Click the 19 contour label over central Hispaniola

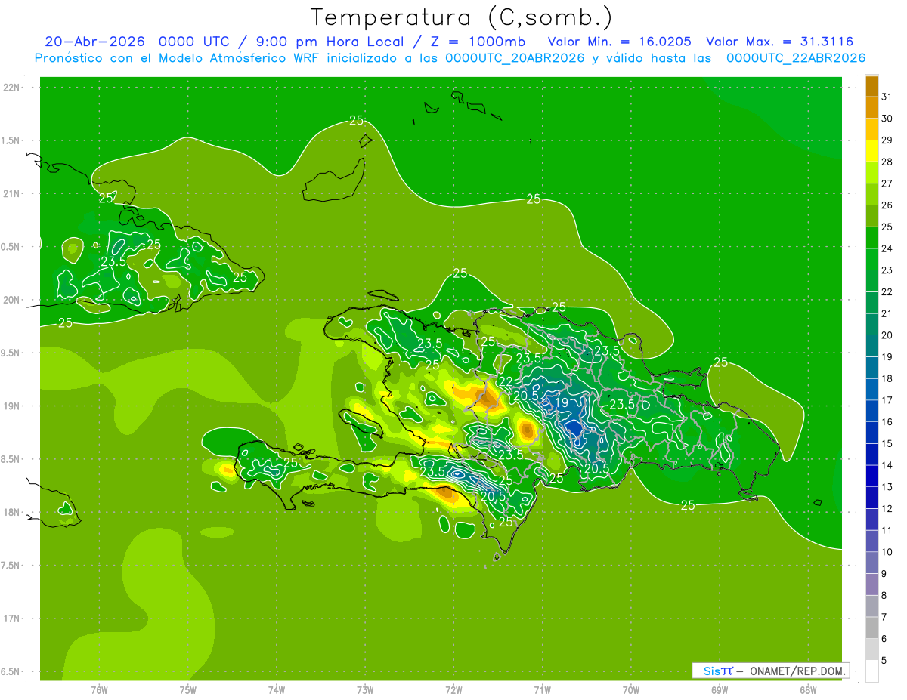tap(562, 403)
